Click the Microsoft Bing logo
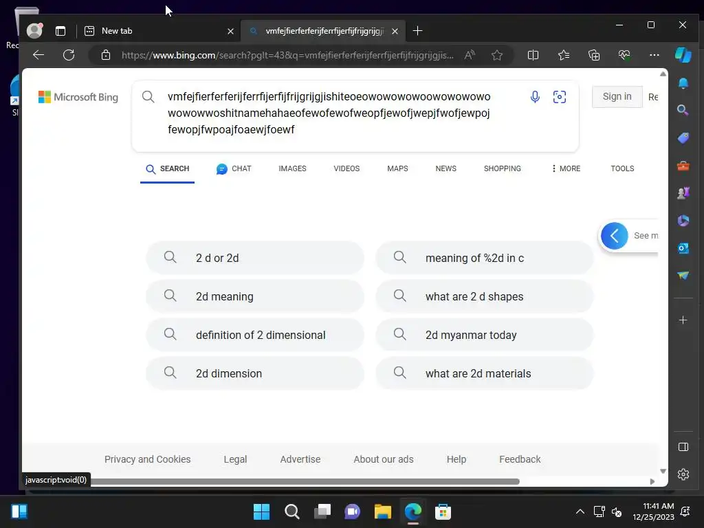Screen dimensions: 704x528 coord(78,97)
